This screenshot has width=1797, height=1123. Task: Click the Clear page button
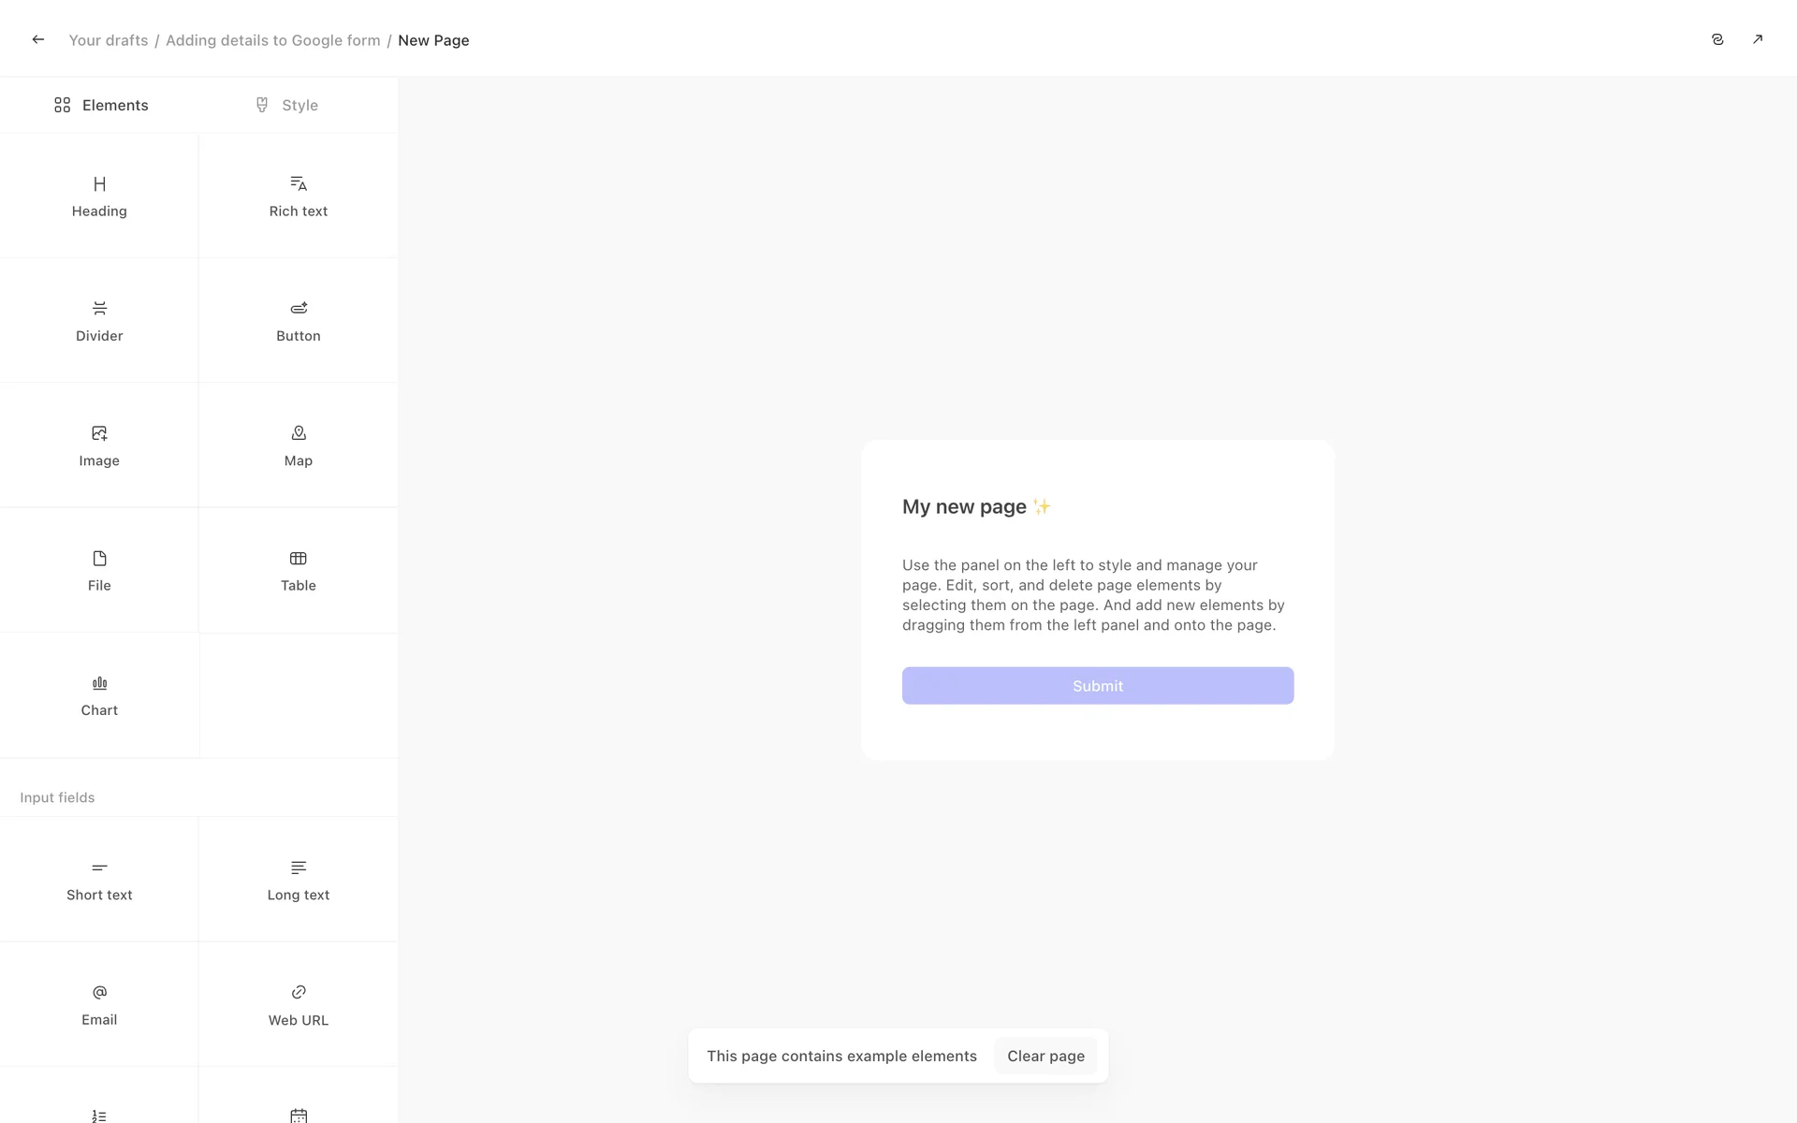click(1045, 1056)
